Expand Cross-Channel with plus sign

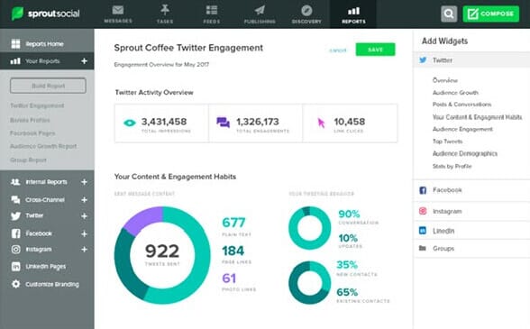click(x=84, y=200)
